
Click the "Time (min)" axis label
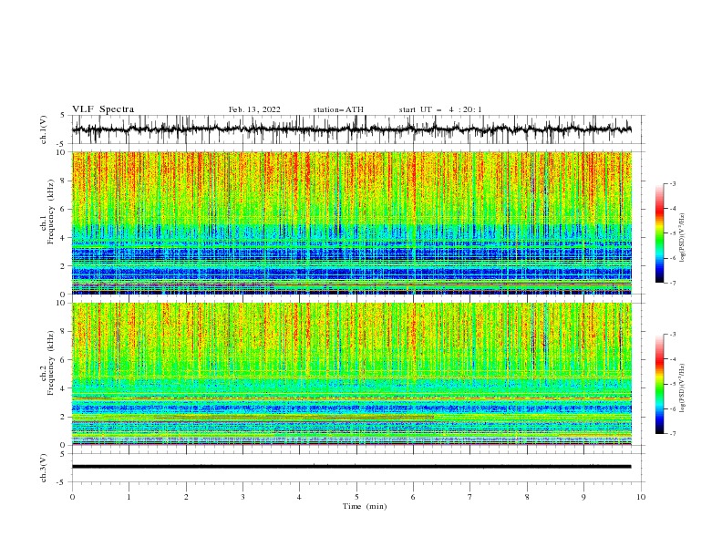click(x=365, y=506)
